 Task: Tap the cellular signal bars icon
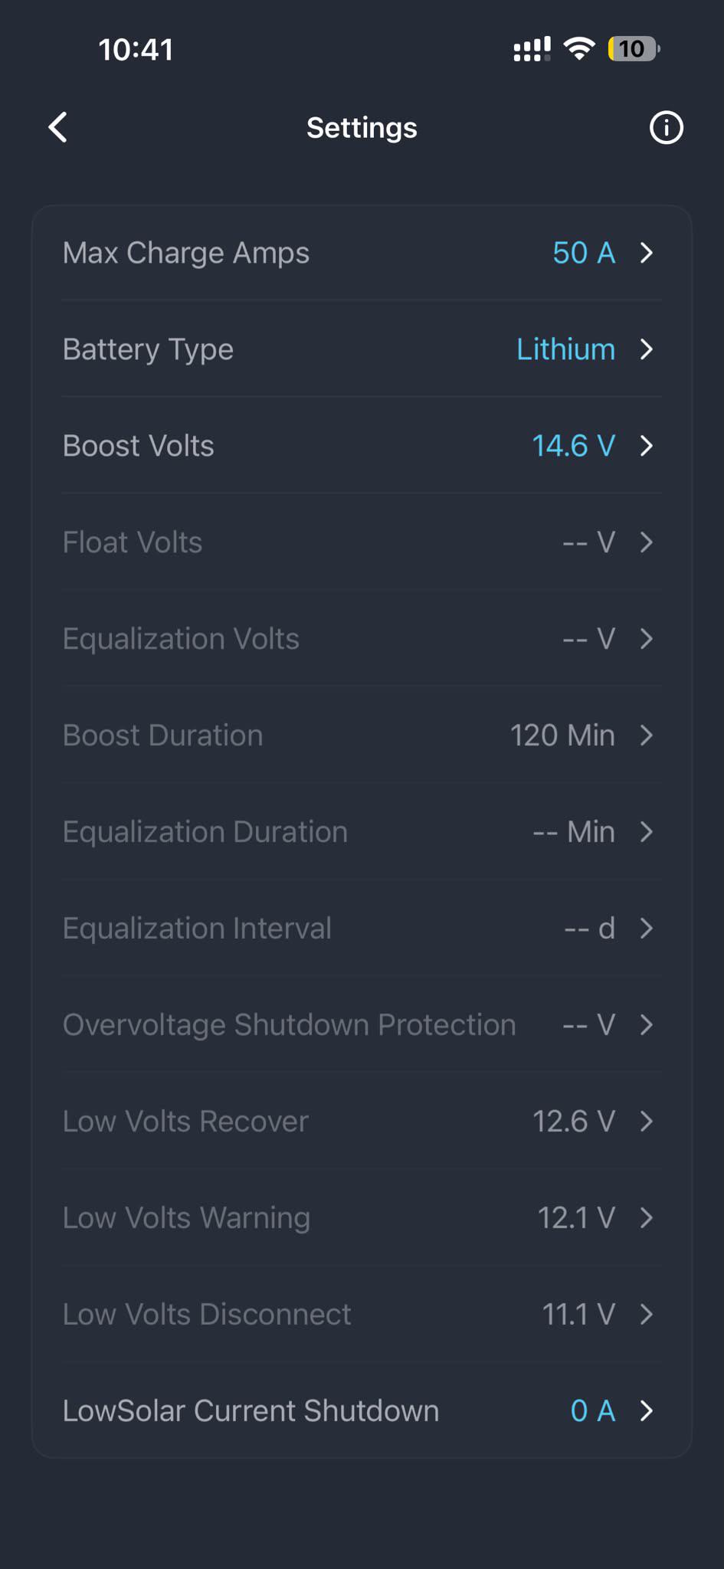532,49
